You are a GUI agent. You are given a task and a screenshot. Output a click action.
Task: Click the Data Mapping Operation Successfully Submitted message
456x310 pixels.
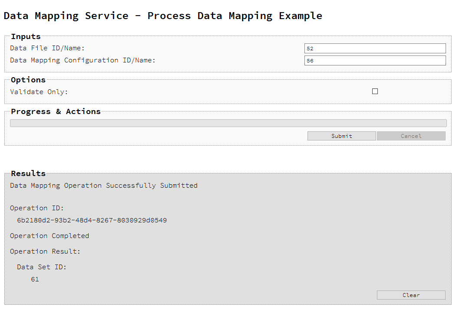(104, 185)
